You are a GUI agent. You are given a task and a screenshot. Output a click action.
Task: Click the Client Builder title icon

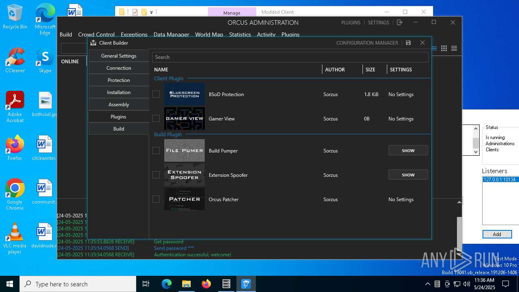tap(93, 43)
